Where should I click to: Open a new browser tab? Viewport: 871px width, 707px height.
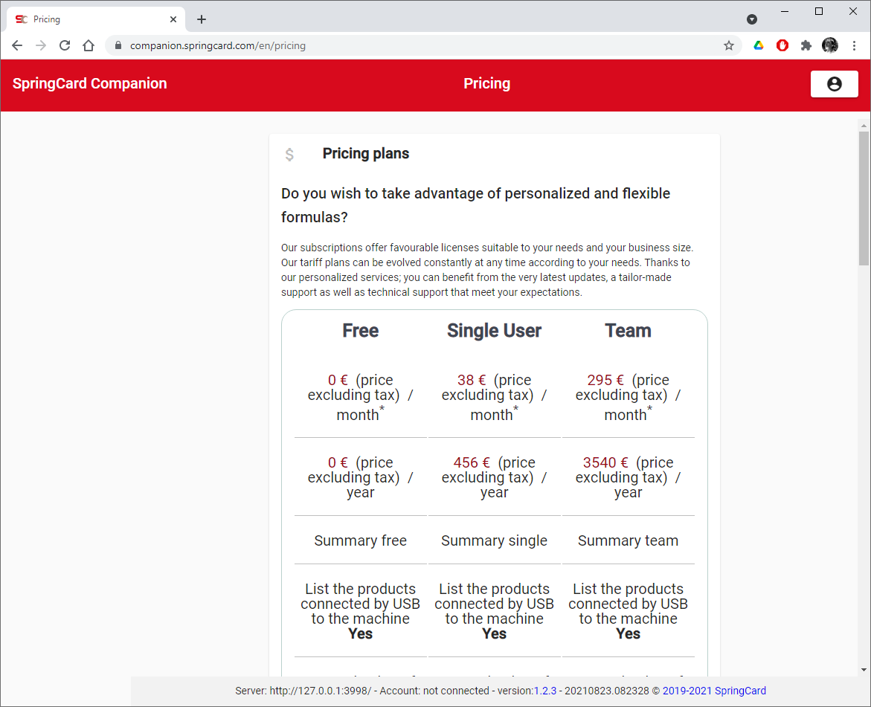201,19
